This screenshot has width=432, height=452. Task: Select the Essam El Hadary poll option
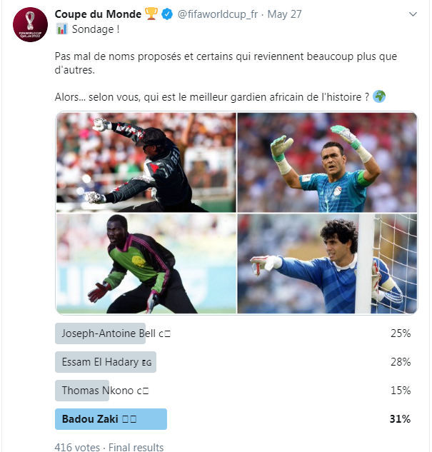point(106,362)
